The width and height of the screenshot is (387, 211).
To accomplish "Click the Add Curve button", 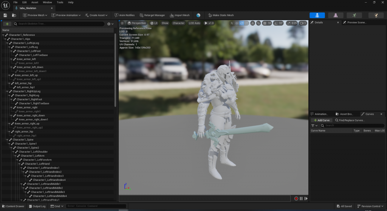I will (x=321, y=120).
